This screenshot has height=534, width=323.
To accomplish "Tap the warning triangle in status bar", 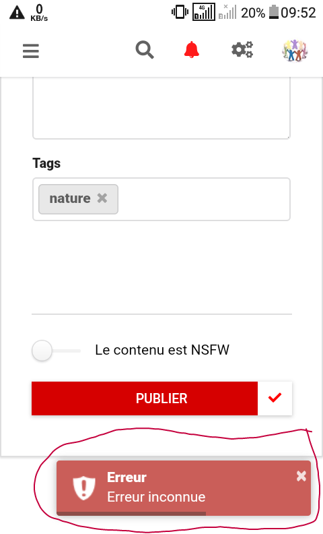I will (17, 13).
